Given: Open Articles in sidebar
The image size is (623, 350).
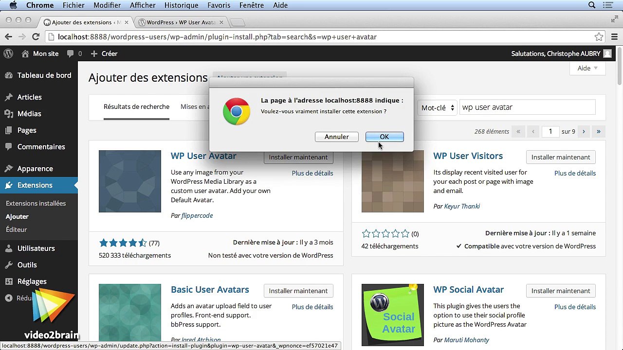Looking at the screenshot, I should tap(39, 97).
